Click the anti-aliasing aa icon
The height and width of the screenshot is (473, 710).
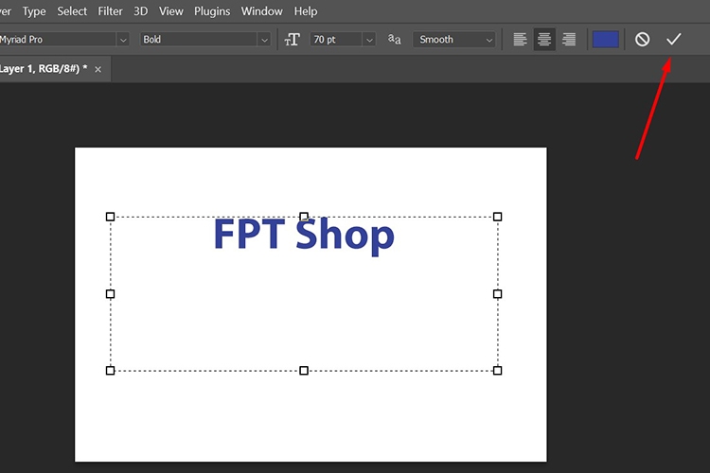point(394,40)
